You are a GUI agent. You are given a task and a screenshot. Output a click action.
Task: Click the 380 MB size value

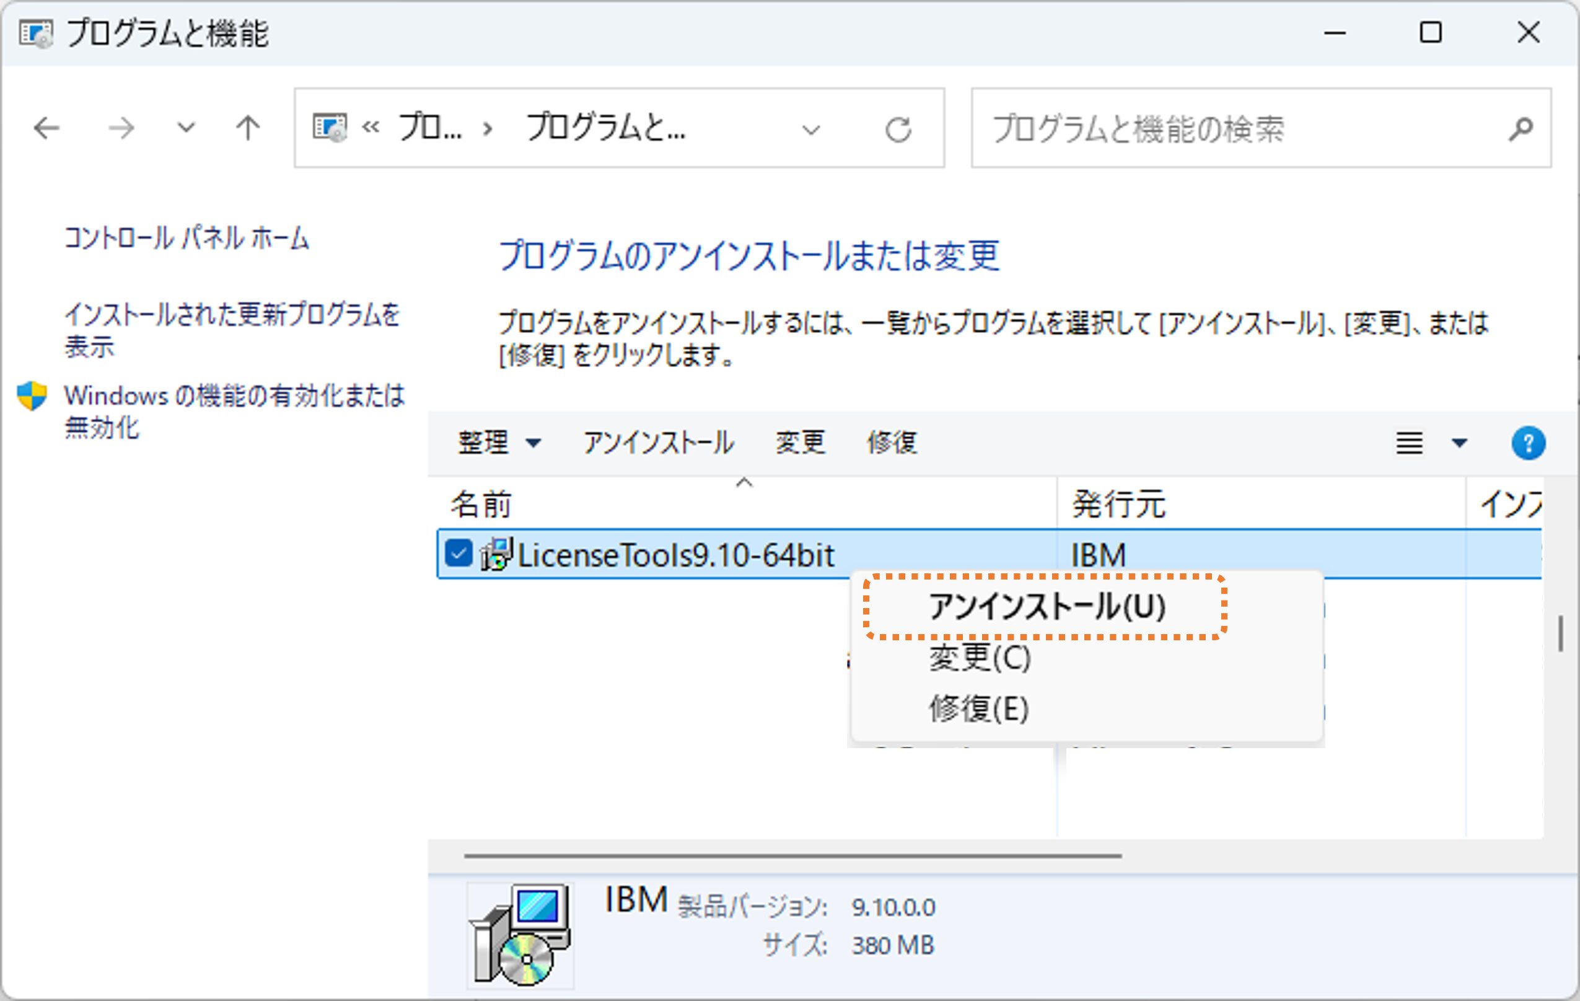(892, 945)
